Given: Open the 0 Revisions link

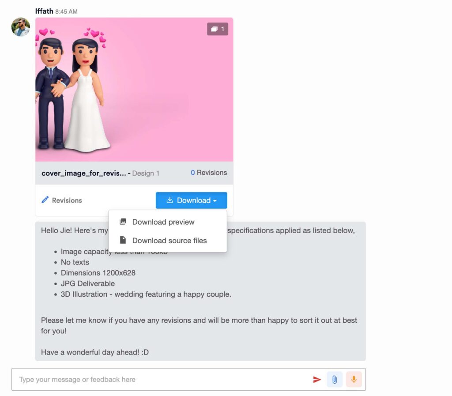Looking at the screenshot, I should tap(209, 173).
